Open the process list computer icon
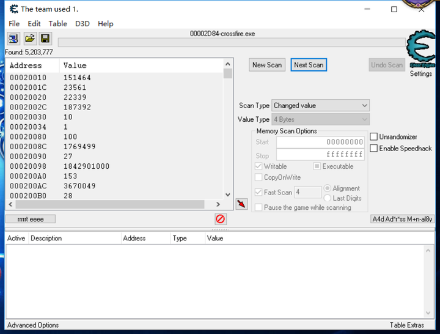 [x=13, y=39]
